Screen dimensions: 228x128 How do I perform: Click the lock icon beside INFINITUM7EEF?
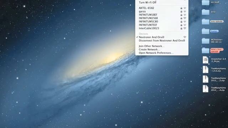181,25
